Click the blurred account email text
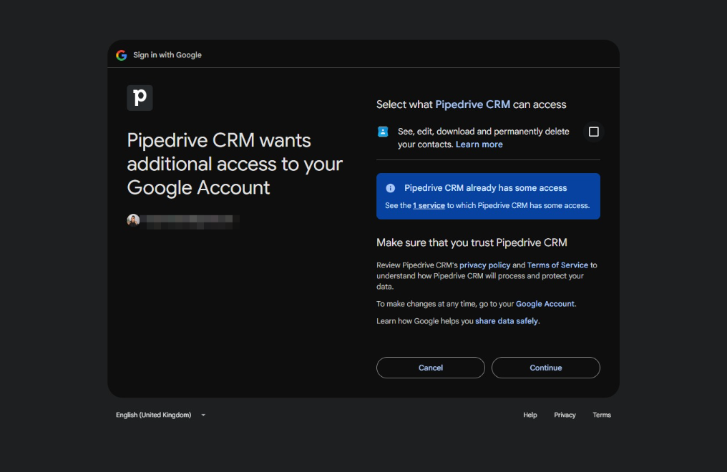The image size is (727, 472). (x=190, y=222)
